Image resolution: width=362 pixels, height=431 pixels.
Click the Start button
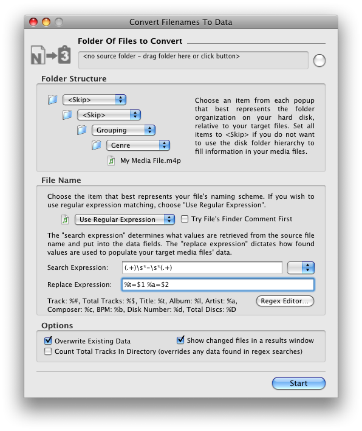(x=299, y=383)
